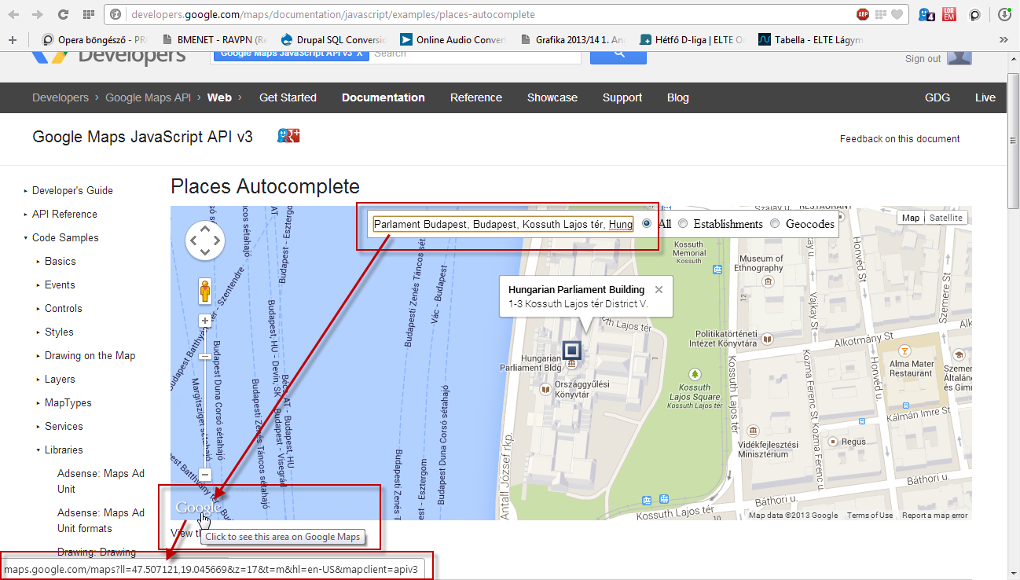1020x580 pixels.
Task: Reload the page with the refresh icon
Action: point(63,14)
